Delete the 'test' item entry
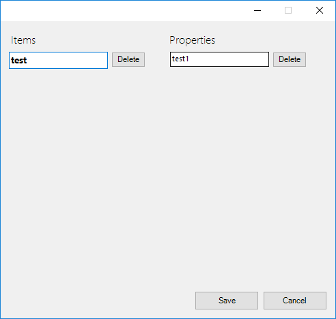 pyautogui.click(x=128, y=59)
